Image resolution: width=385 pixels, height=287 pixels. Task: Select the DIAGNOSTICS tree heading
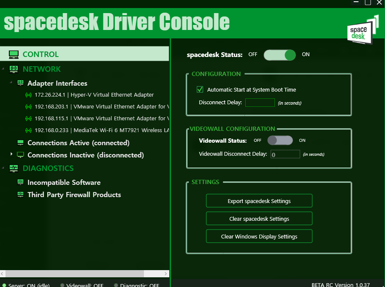(x=48, y=168)
